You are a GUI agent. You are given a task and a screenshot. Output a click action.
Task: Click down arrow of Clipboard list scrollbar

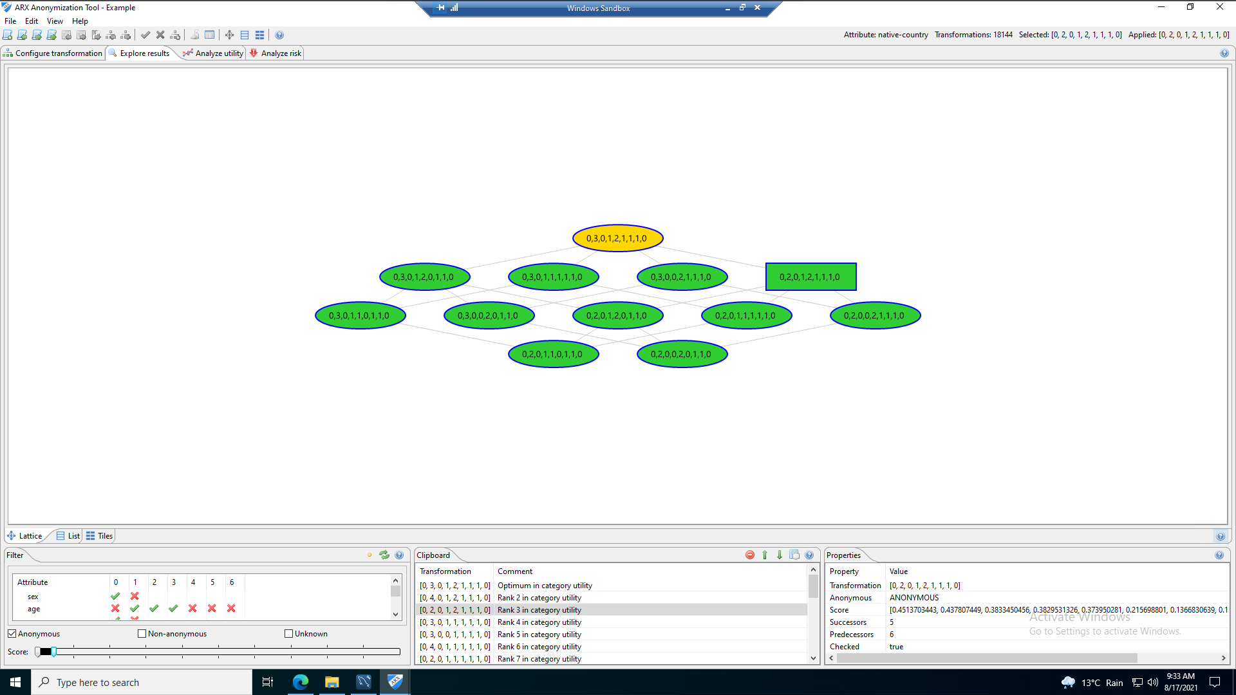pyautogui.click(x=813, y=658)
